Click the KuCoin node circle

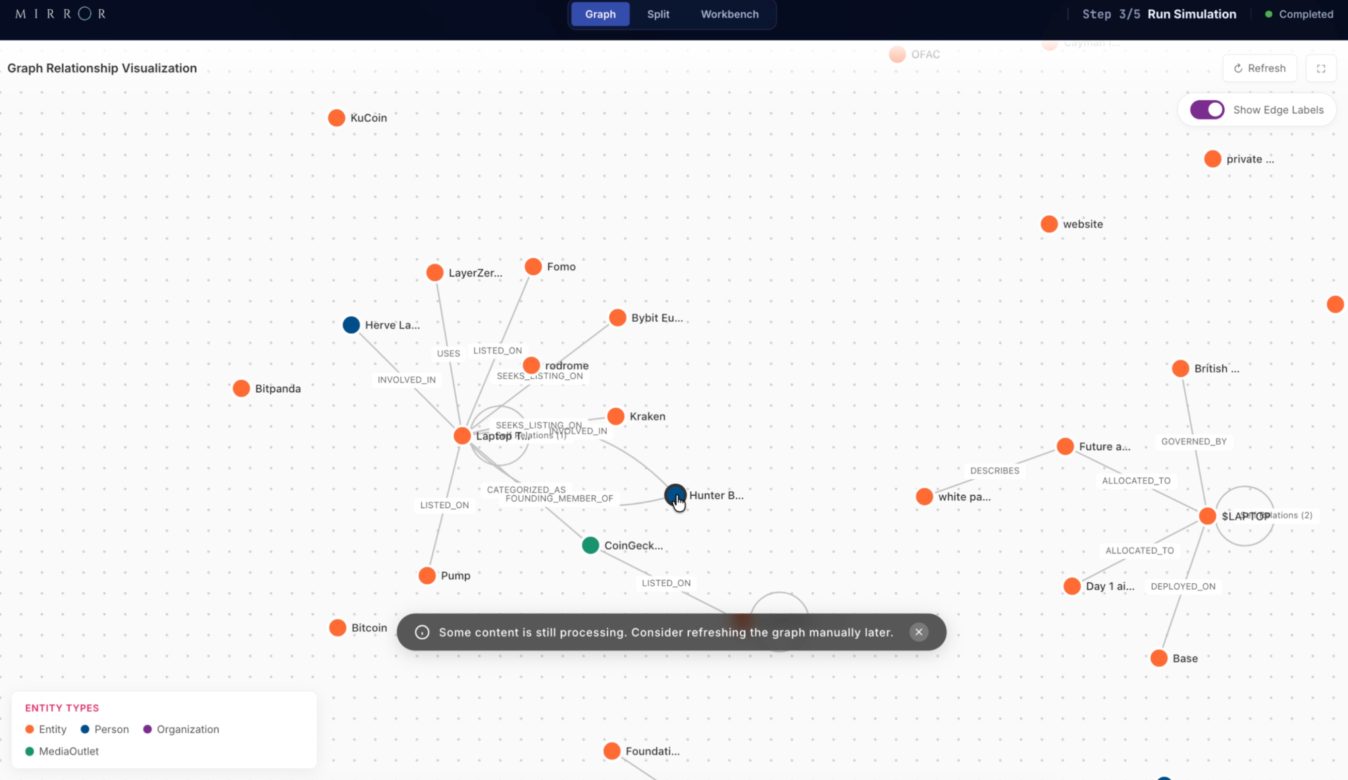[336, 118]
